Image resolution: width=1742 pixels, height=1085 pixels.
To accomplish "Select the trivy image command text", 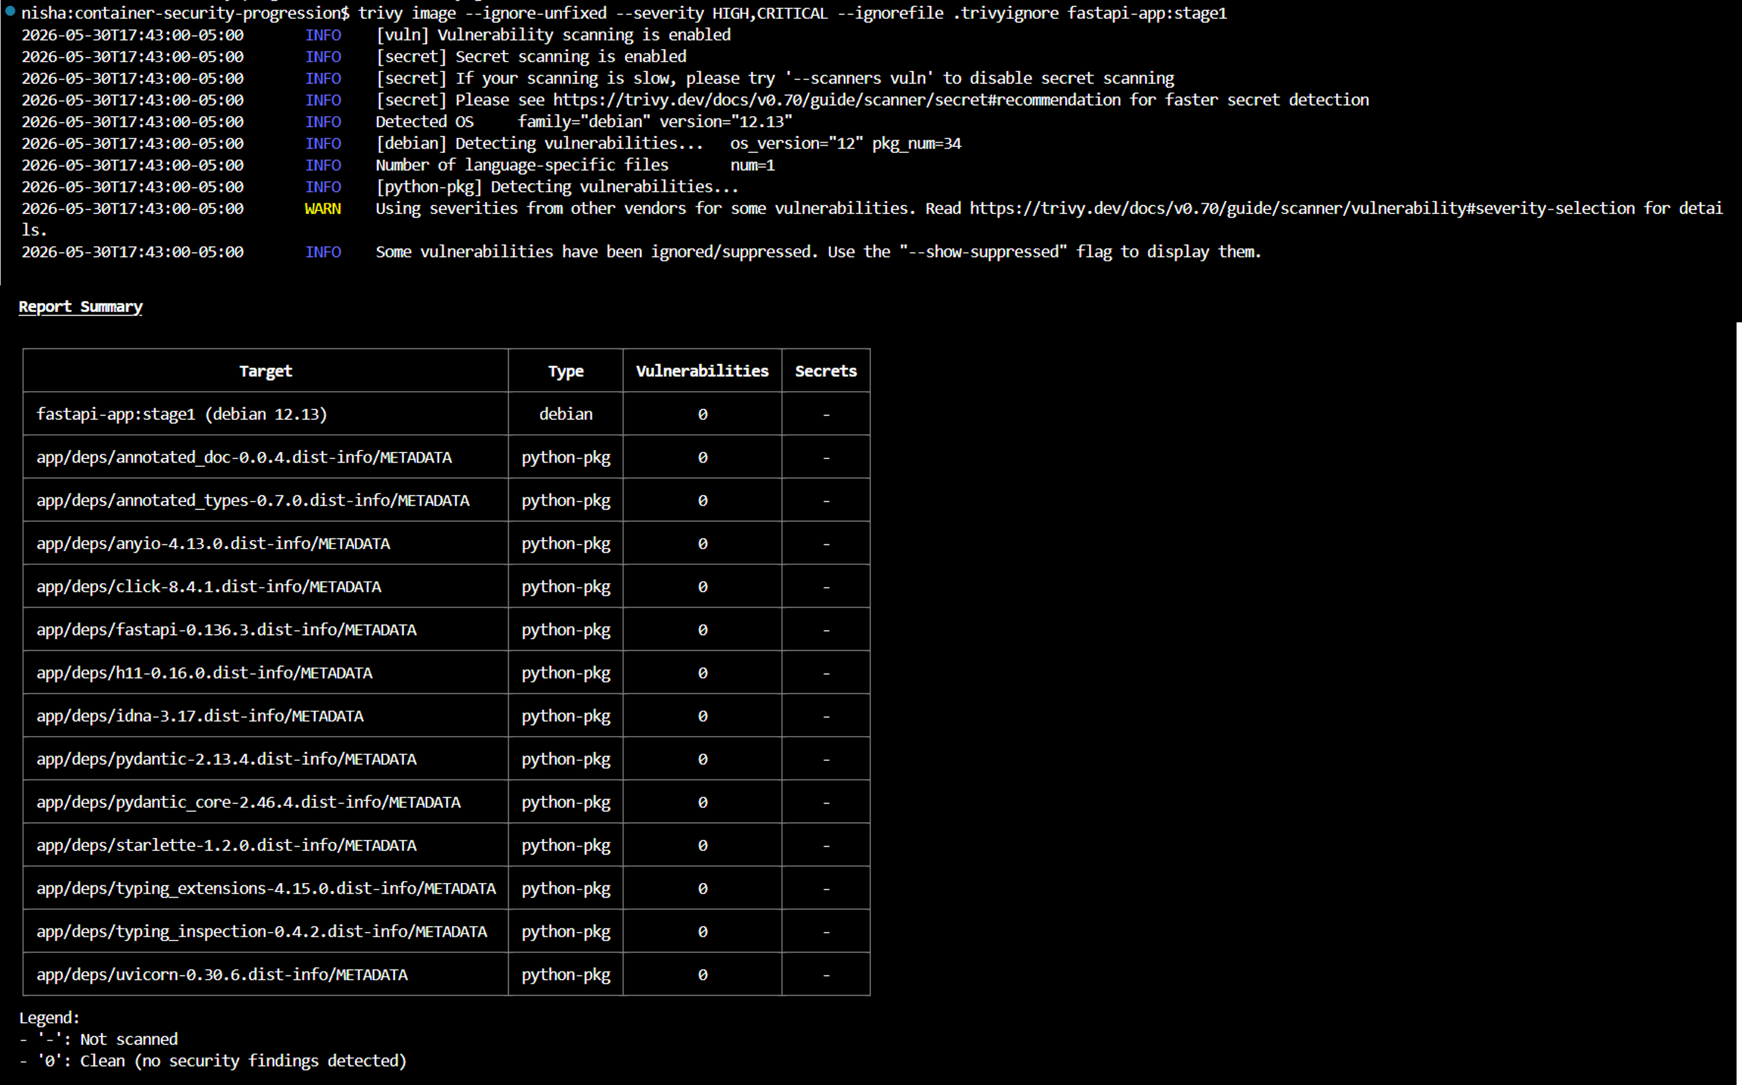I will pyautogui.click(x=792, y=13).
